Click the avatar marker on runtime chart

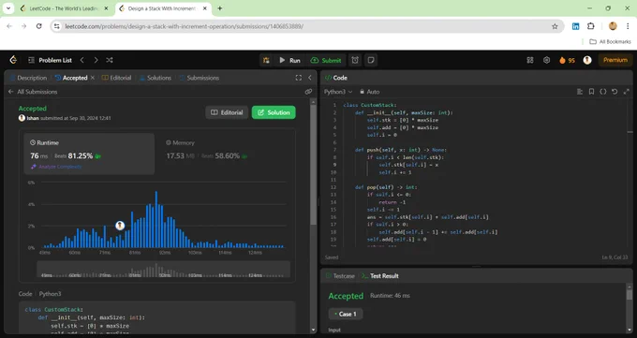(x=120, y=226)
